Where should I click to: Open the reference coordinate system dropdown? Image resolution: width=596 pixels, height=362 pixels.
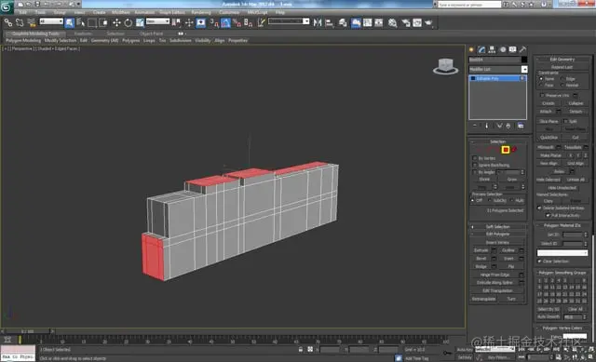(x=157, y=21)
